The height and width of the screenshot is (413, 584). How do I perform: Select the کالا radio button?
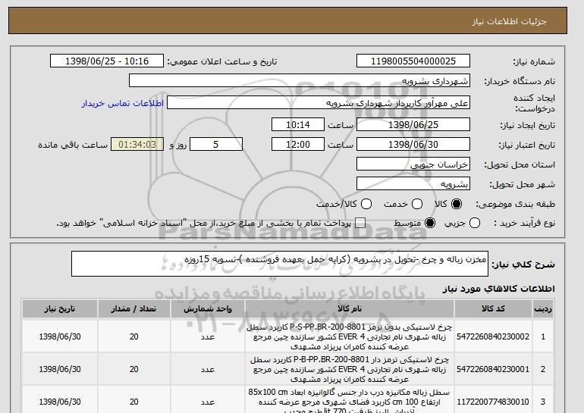point(457,204)
